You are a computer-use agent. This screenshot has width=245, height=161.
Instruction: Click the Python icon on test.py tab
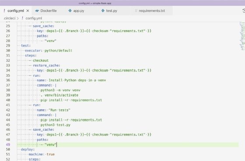[x=103, y=11]
